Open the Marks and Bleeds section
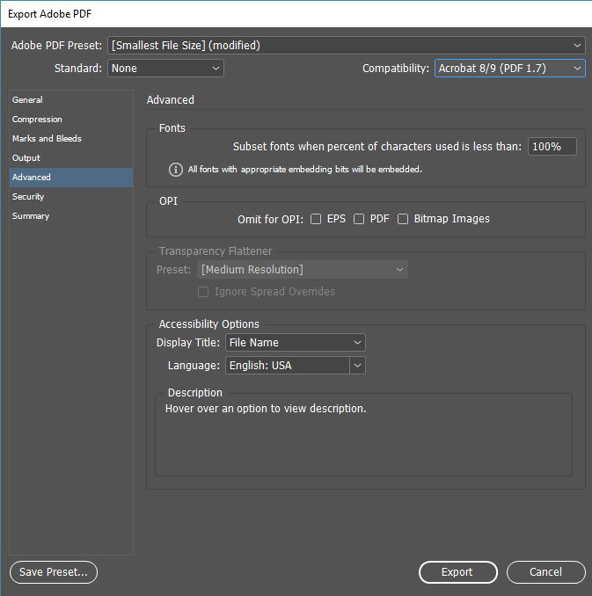 (x=71, y=139)
